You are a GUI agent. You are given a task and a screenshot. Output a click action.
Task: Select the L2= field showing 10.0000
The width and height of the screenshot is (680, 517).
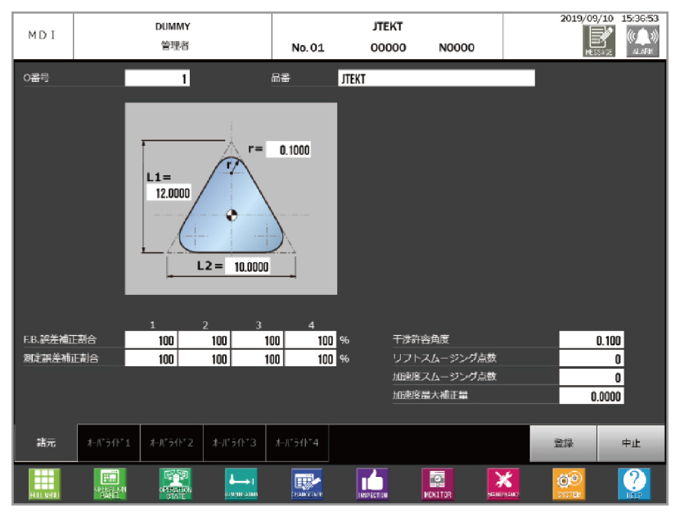(247, 266)
